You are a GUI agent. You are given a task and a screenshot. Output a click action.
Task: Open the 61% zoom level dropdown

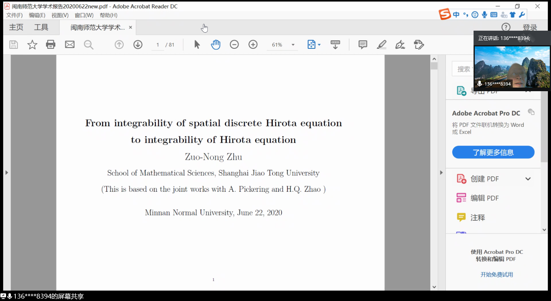point(293,45)
